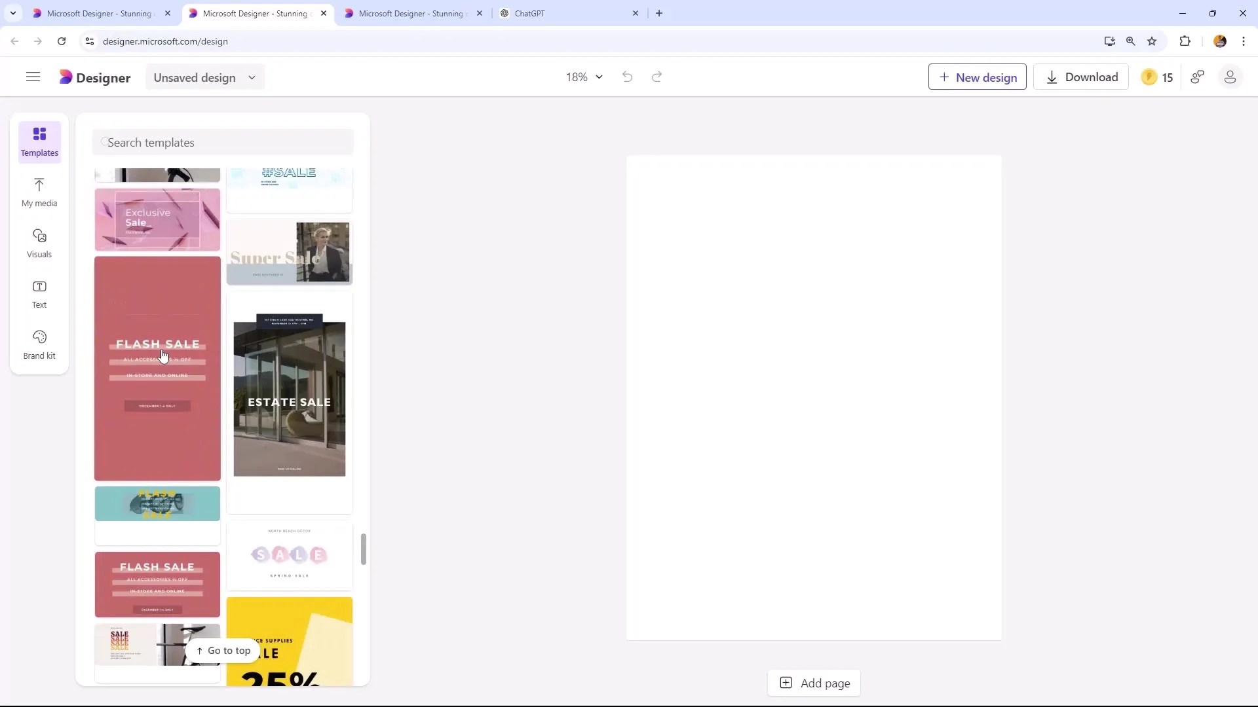Switch to the ChatGPT browser tab
The height and width of the screenshot is (707, 1258).
click(529, 13)
